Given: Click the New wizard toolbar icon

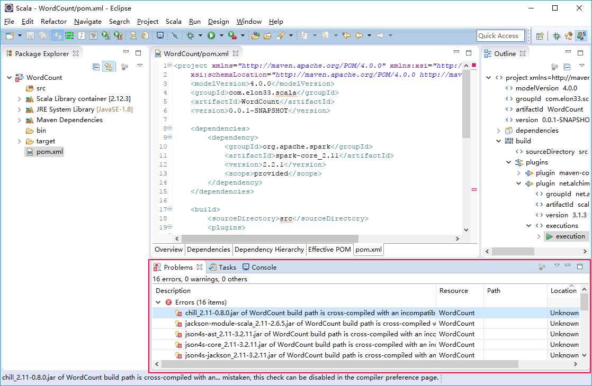Looking at the screenshot, I should [x=10, y=35].
